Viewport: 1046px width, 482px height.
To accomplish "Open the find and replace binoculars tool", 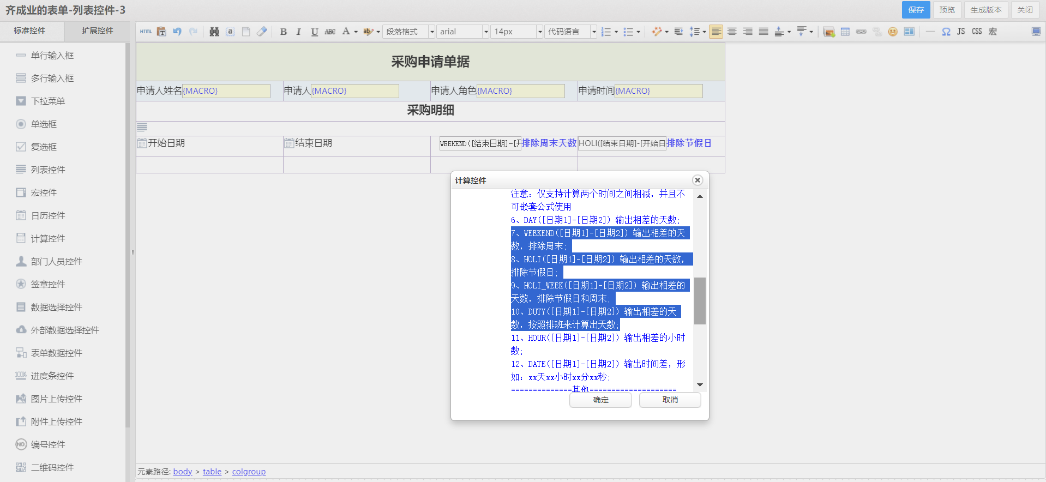I will pos(214,32).
